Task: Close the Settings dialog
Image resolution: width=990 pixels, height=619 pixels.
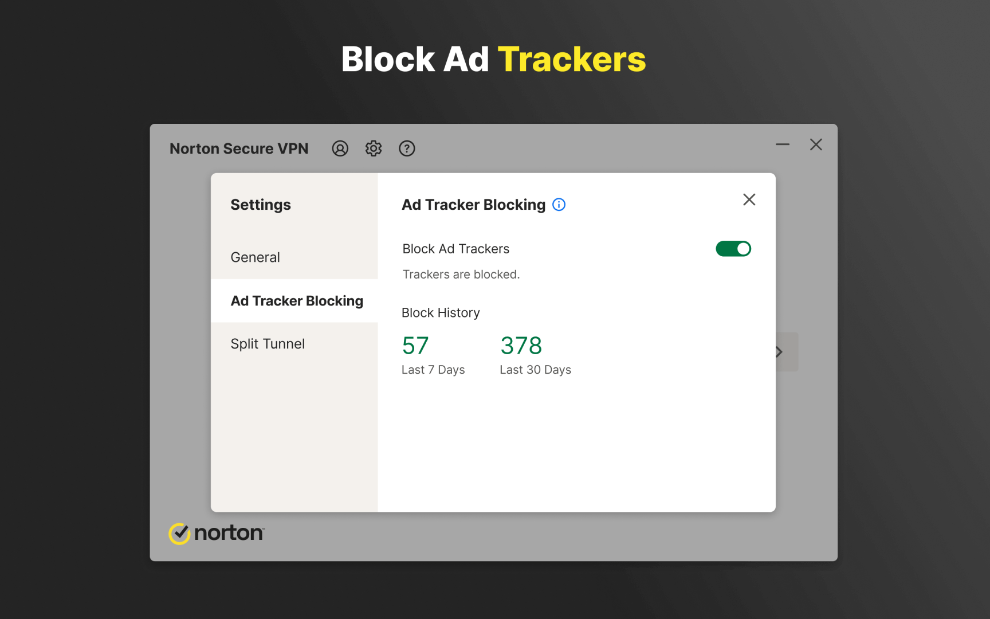Action: click(x=749, y=199)
